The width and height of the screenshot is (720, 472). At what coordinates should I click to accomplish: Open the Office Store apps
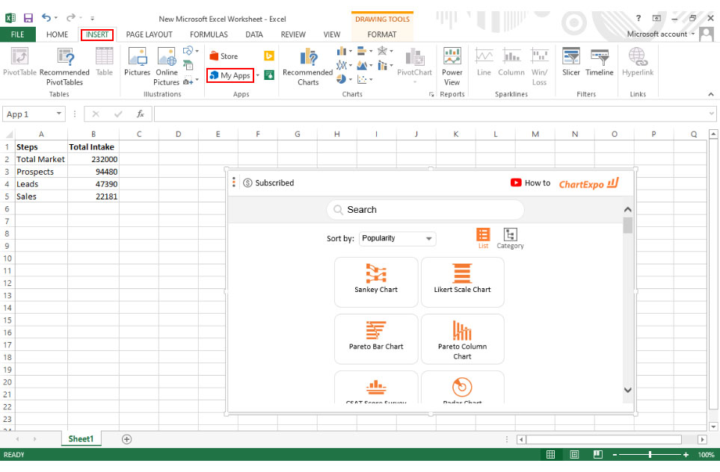pos(224,56)
